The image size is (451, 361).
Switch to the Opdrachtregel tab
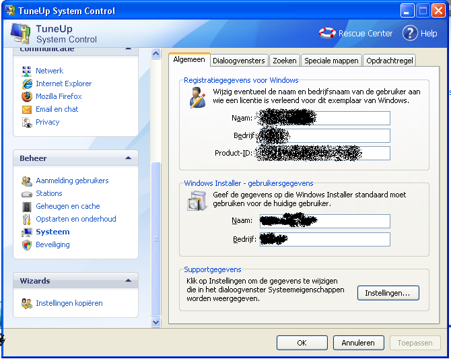coord(390,61)
